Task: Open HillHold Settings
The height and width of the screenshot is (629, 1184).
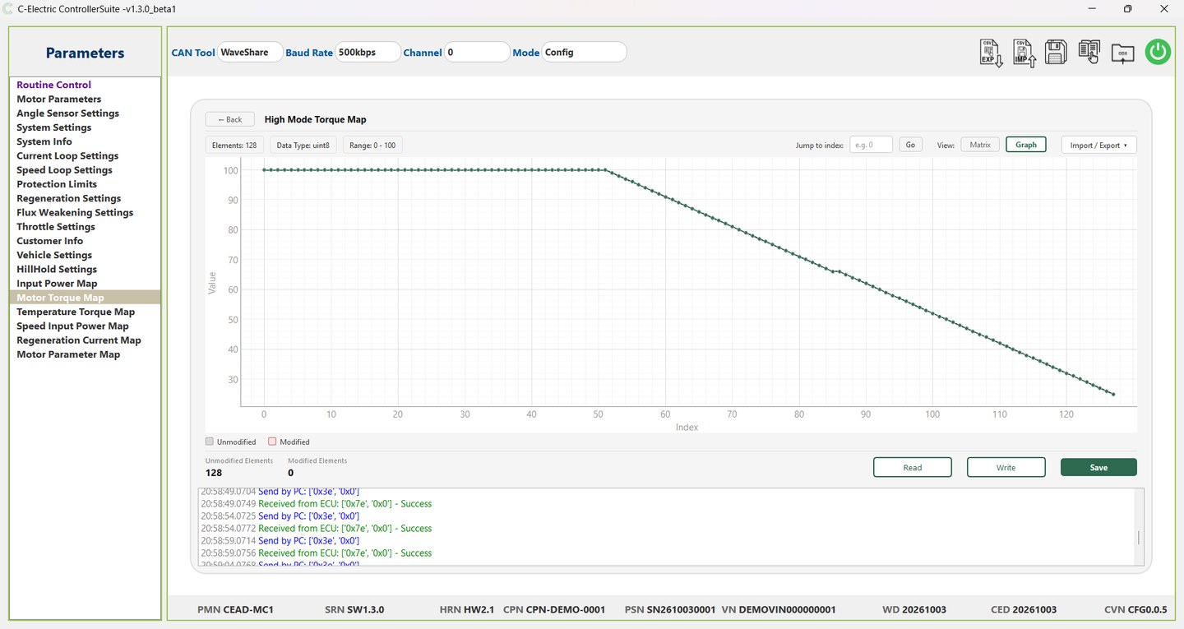Action: [x=57, y=269]
